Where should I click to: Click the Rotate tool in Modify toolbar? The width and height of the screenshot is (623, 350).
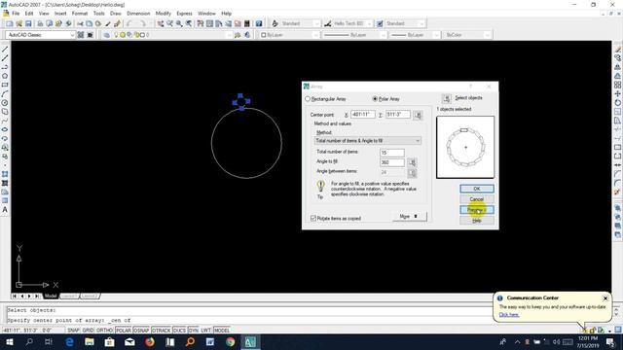point(617,102)
